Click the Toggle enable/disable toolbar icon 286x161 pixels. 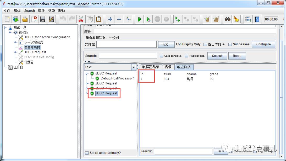coord(128,19)
